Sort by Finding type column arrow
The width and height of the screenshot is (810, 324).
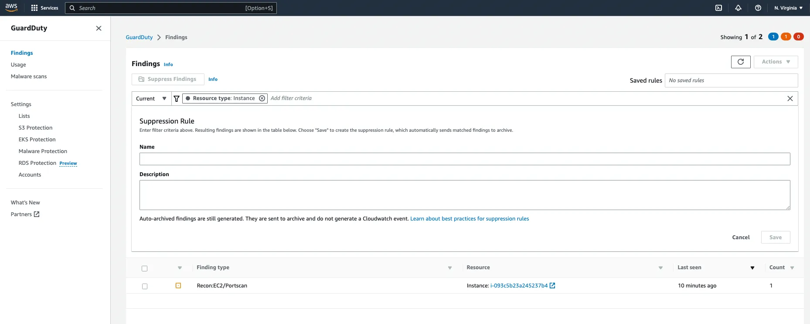pyautogui.click(x=450, y=268)
